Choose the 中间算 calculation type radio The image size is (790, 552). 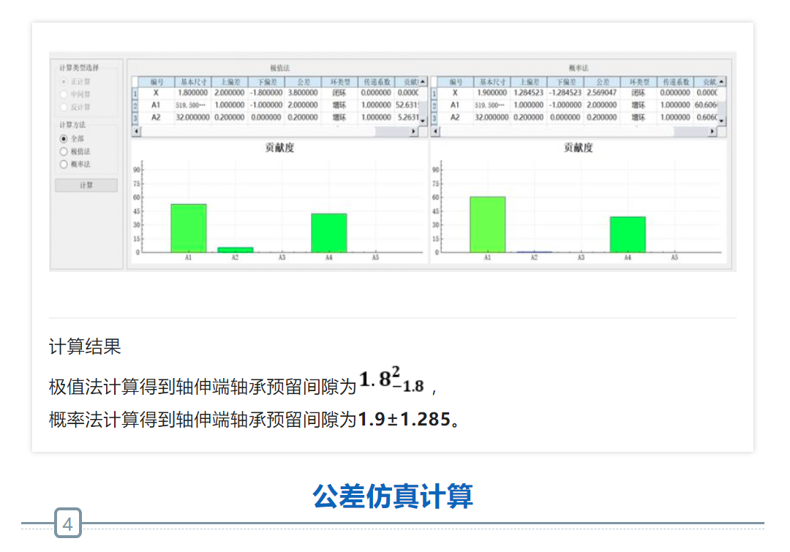(64, 94)
